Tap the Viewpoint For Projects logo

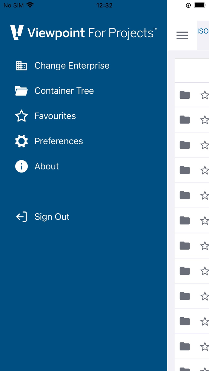tap(84, 32)
